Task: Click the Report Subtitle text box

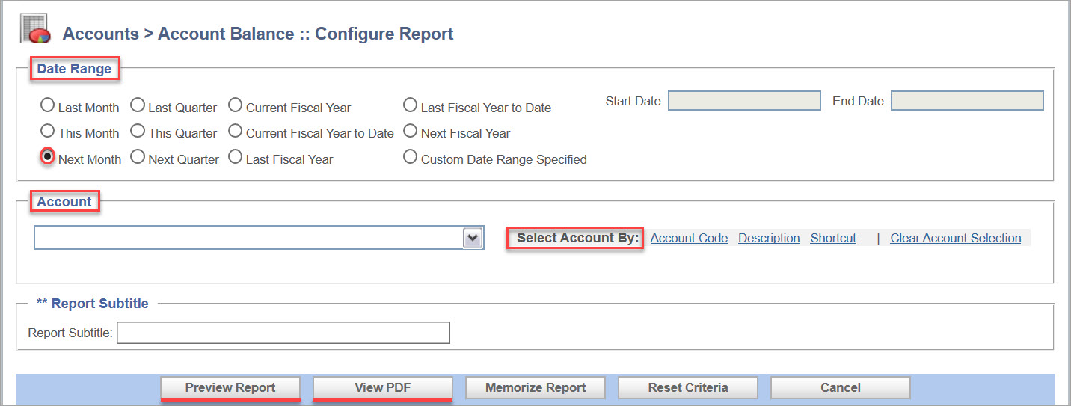Action: tap(283, 333)
